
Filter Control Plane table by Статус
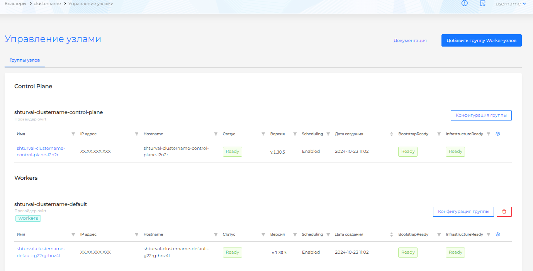tap(263, 134)
